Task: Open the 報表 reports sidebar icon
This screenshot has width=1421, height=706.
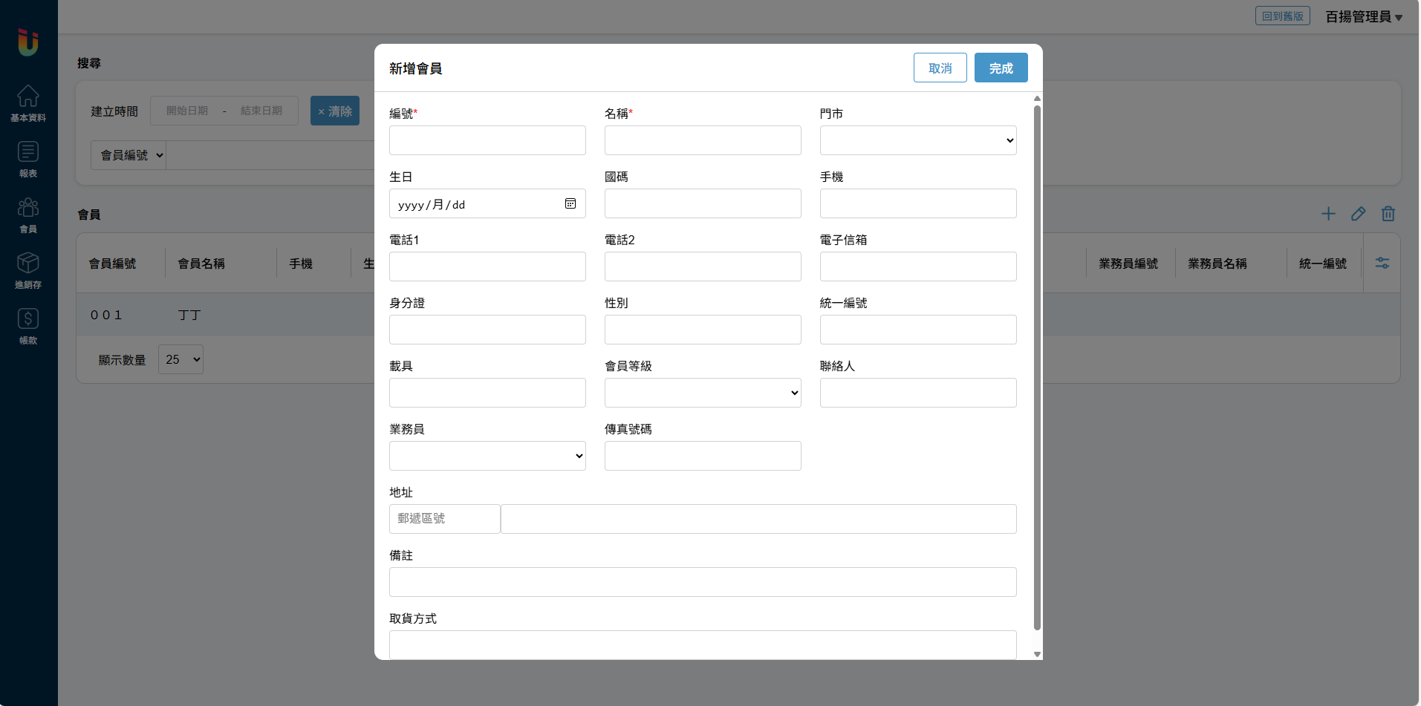Action: pos(28,159)
